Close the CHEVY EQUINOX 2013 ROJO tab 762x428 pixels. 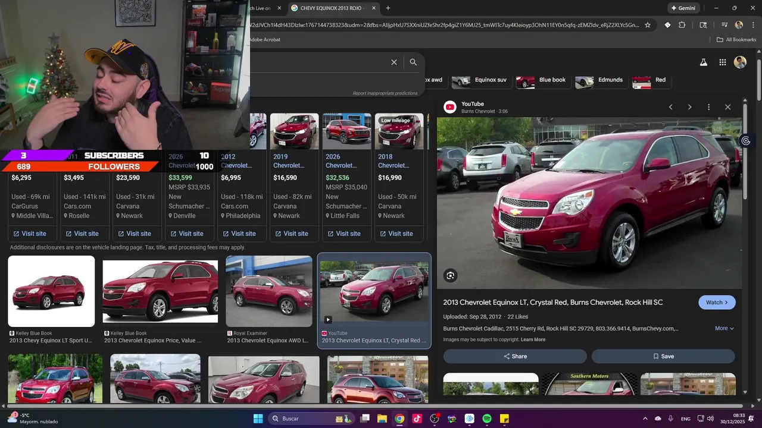[x=373, y=8]
